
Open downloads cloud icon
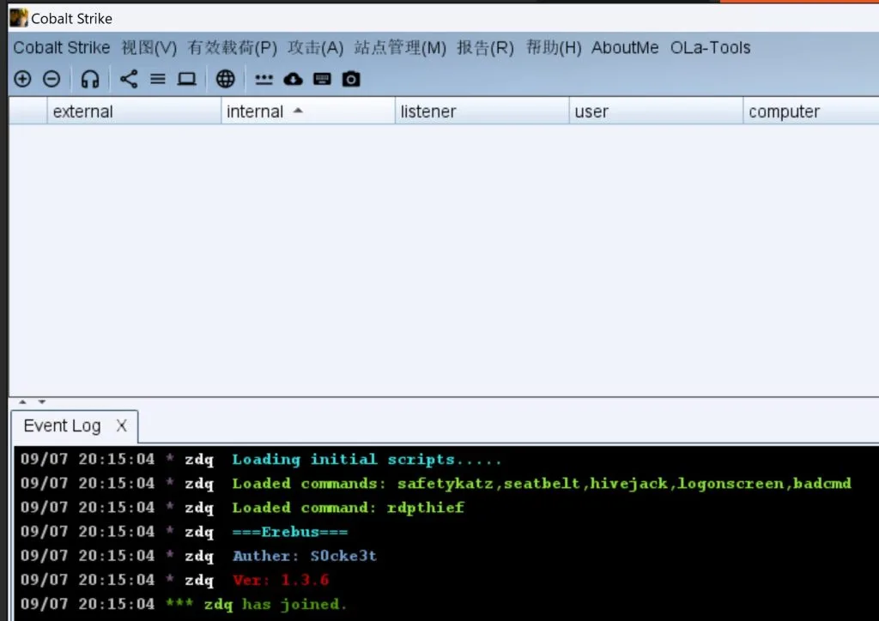(x=293, y=79)
